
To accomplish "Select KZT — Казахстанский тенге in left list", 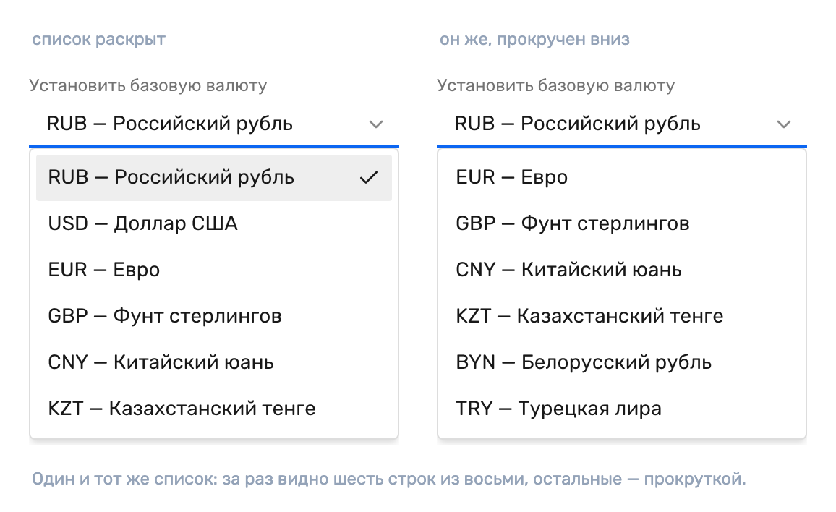I will tap(214, 409).
